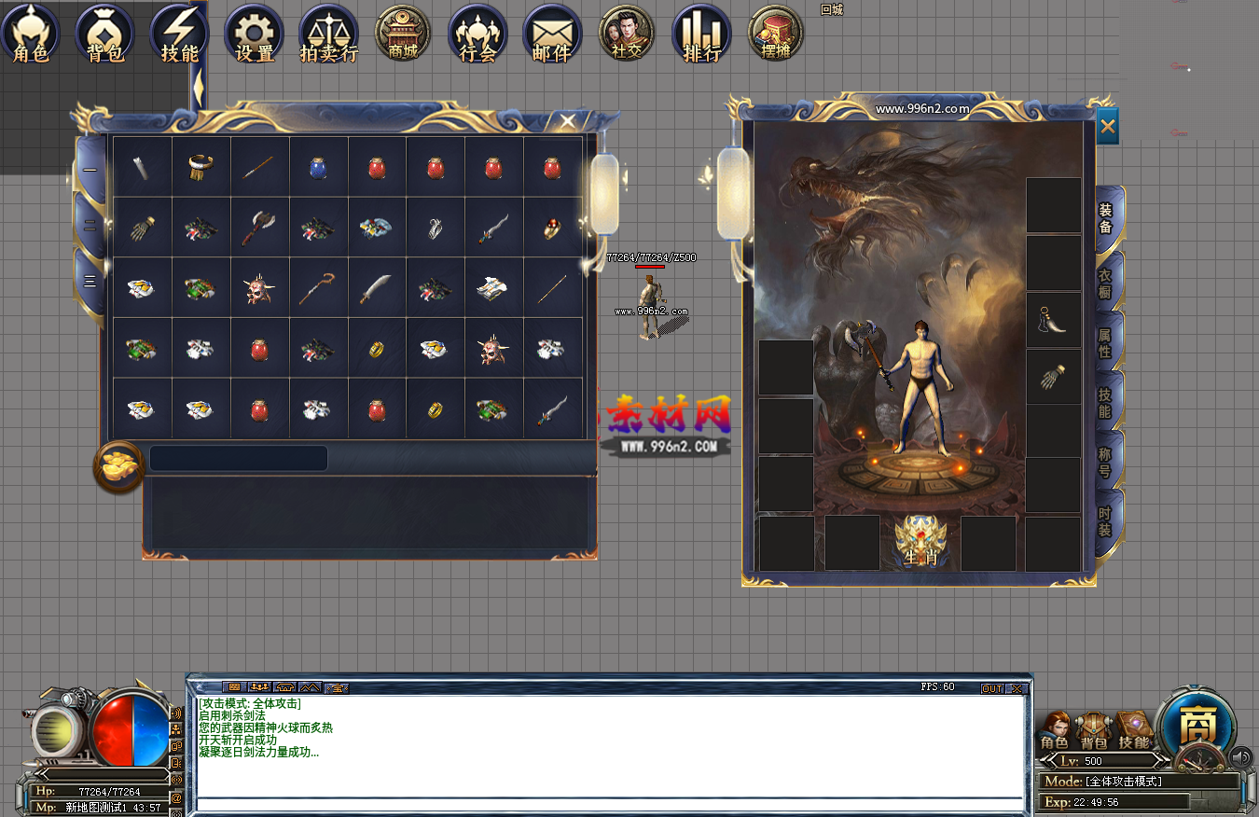Open the 社交 social icon

point(627,34)
